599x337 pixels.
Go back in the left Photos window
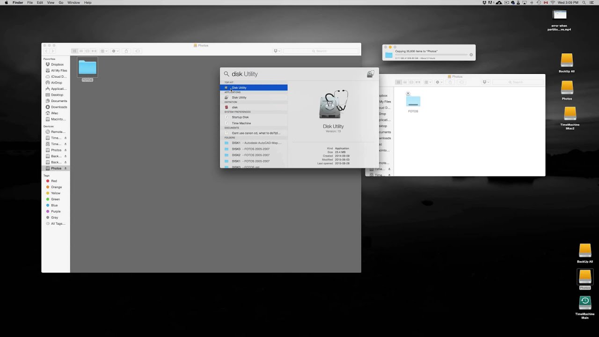coord(46,51)
